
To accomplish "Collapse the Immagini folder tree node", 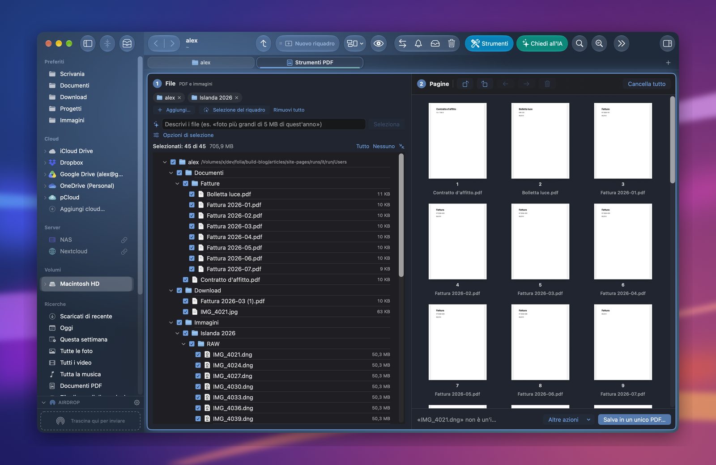I will [171, 323].
